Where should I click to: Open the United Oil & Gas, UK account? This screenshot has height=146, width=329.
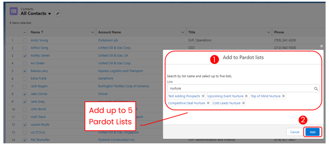(114, 56)
